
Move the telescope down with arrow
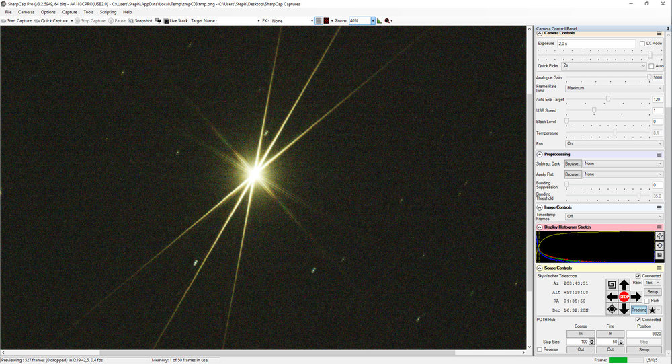[624, 309]
